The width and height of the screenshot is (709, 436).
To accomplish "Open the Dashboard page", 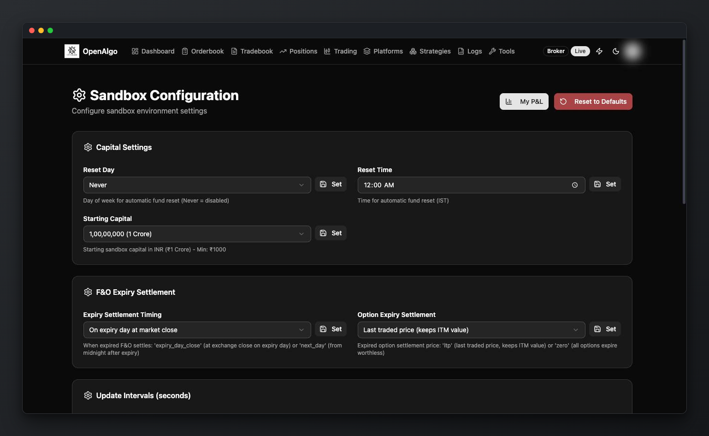I will 153,51.
